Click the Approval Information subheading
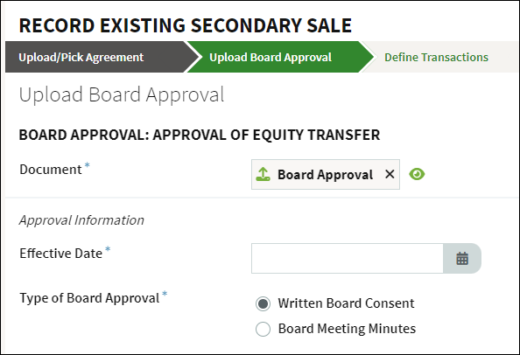Screen dimensions: 520x355 pyautogui.click(x=81, y=220)
